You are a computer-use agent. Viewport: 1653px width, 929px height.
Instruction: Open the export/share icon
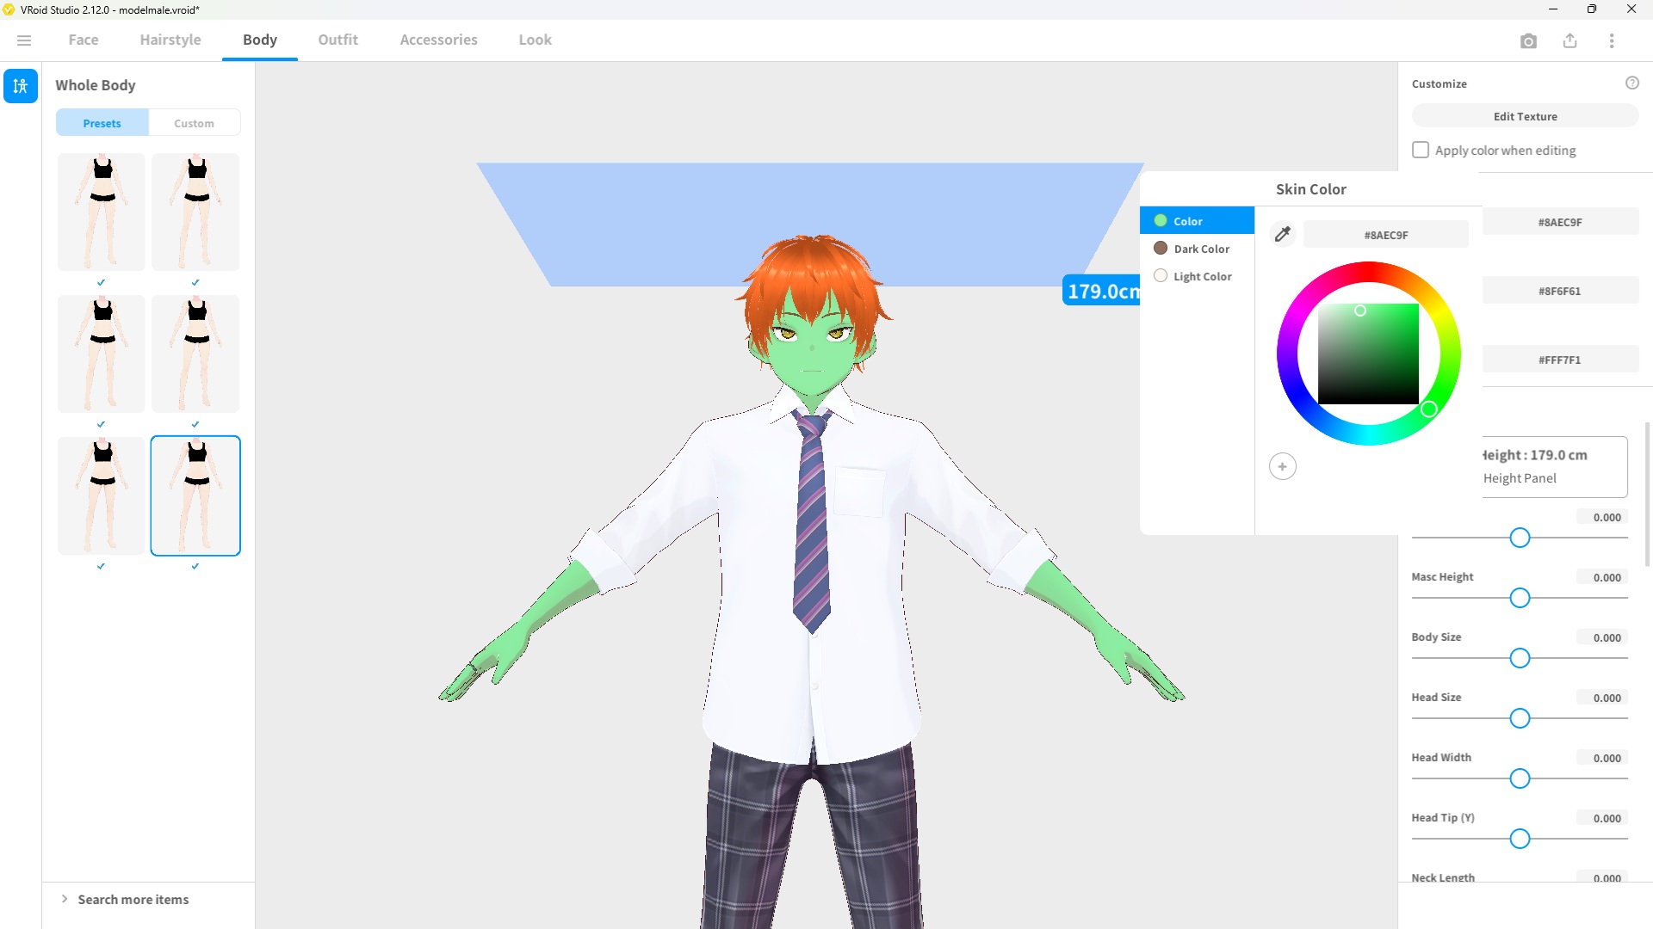pyautogui.click(x=1570, y=40)
